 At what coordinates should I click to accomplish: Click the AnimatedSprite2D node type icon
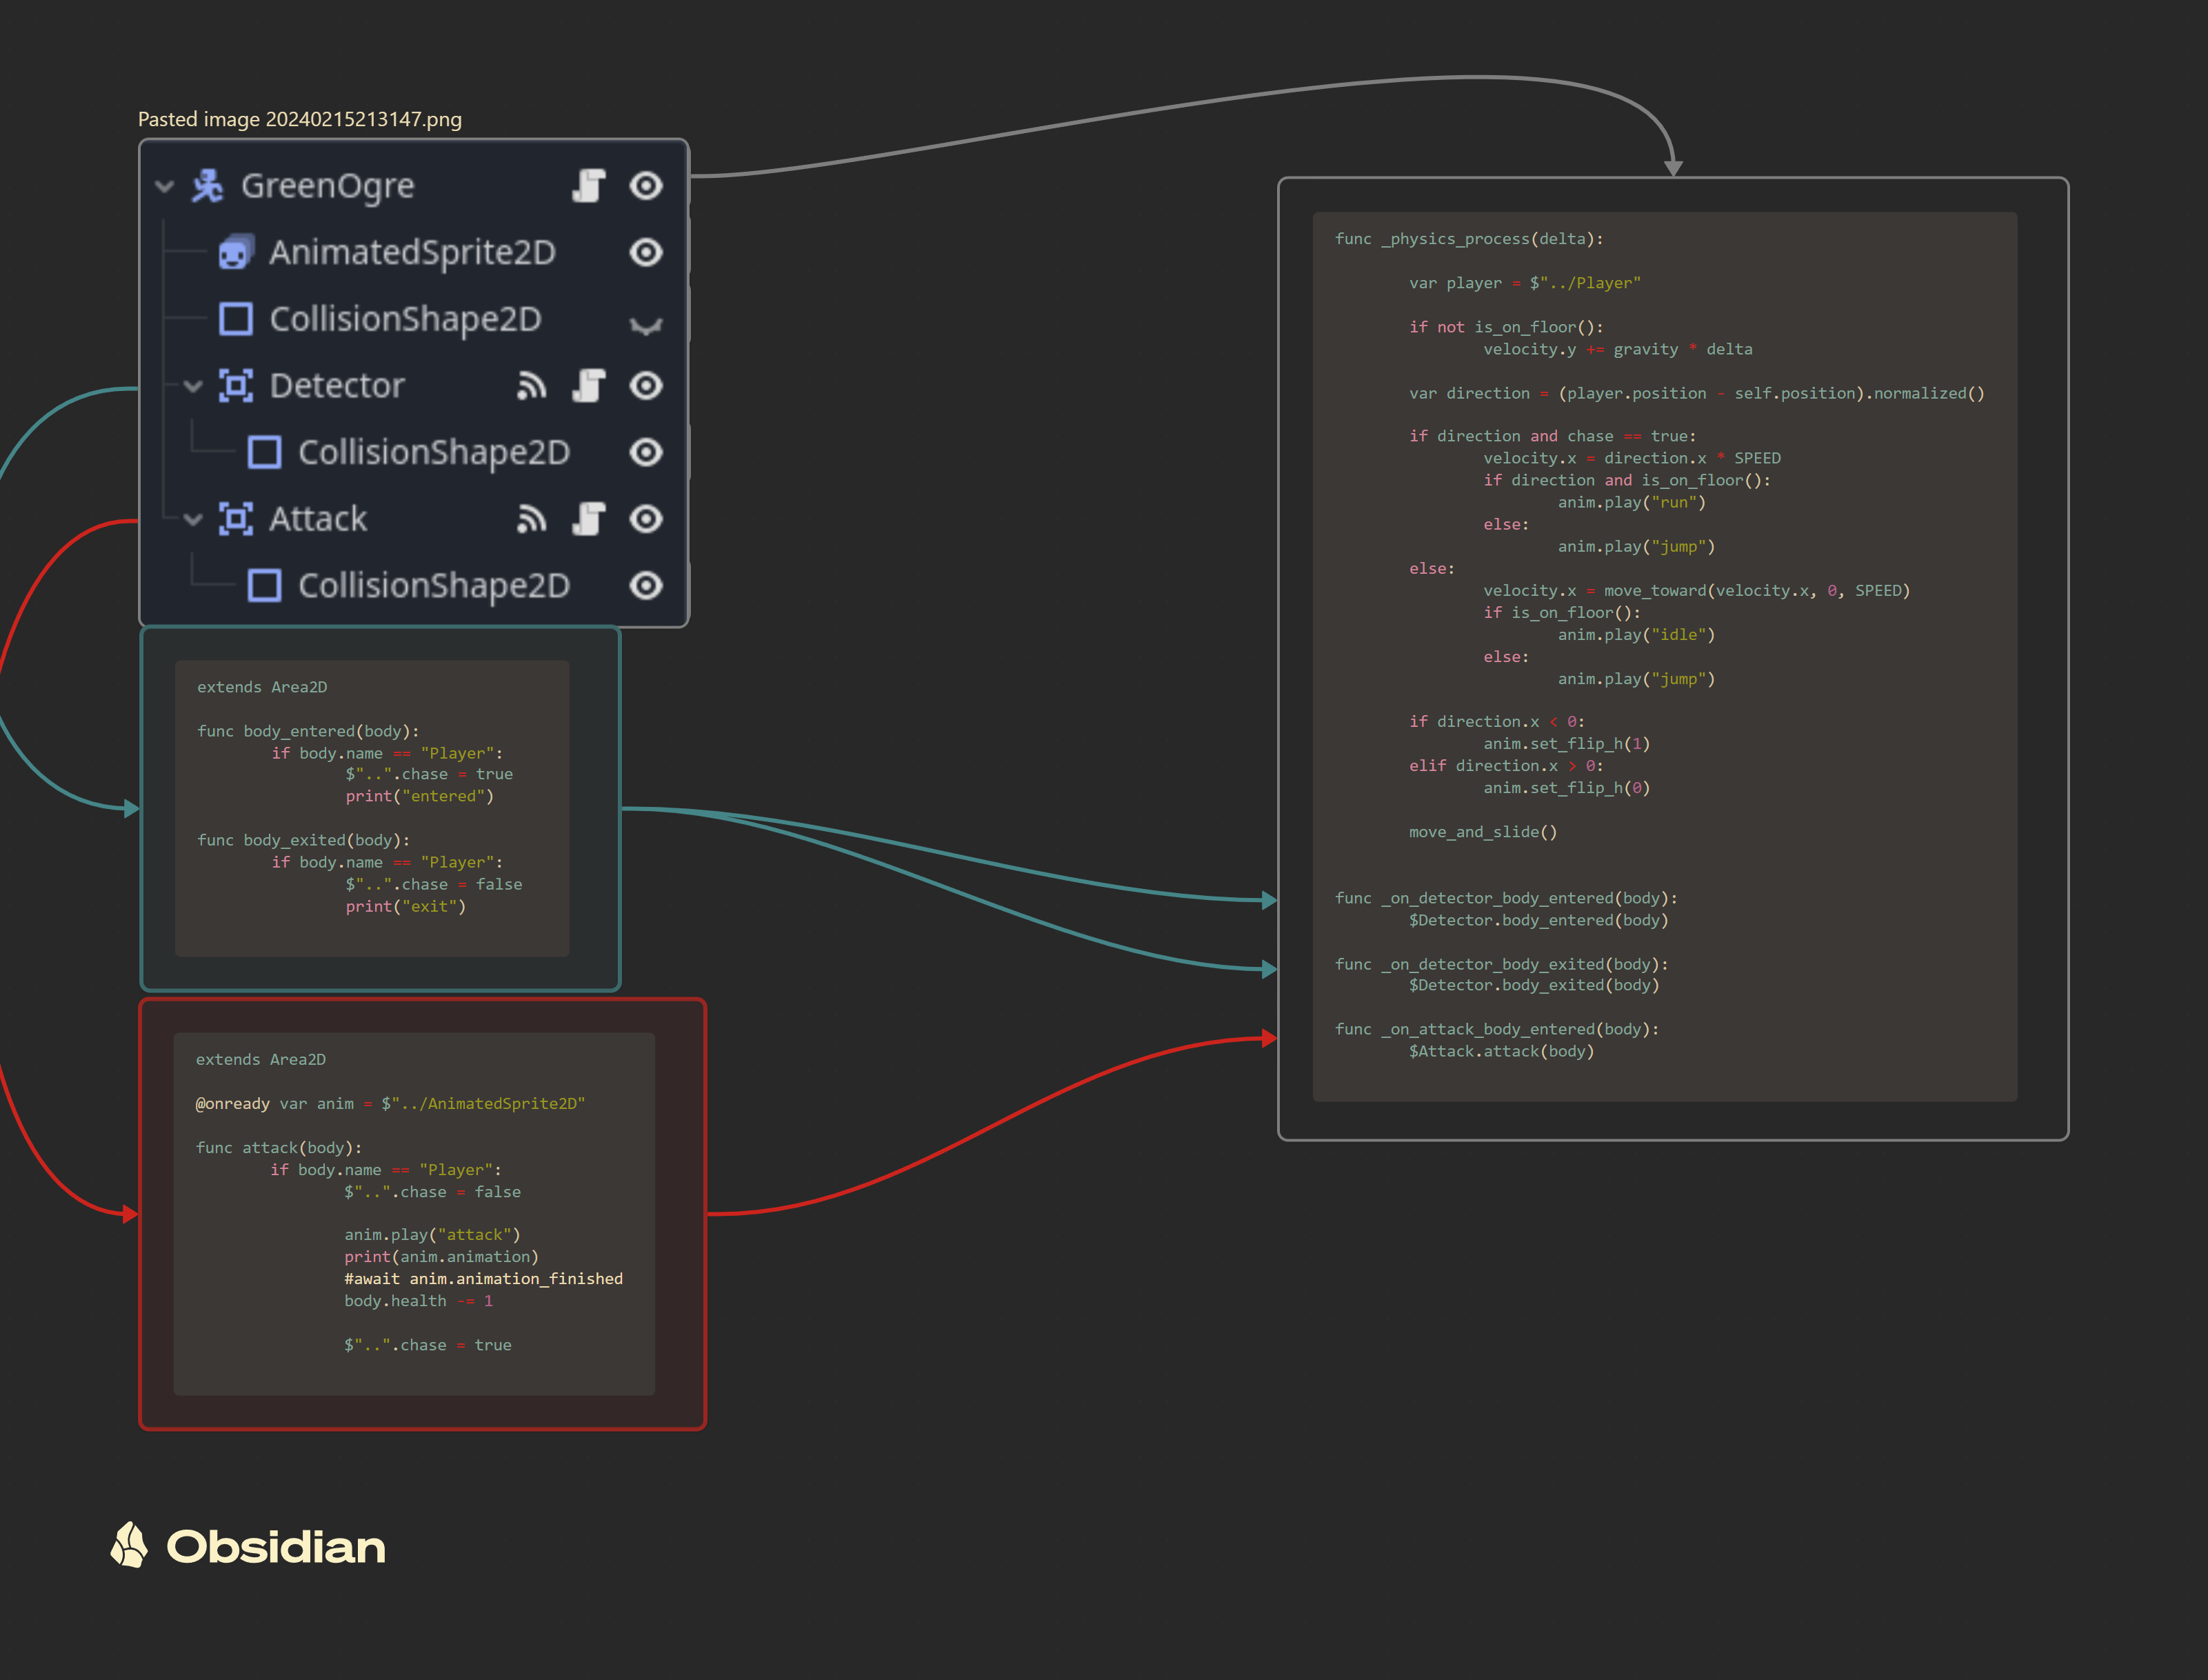[x=236, y=252]
